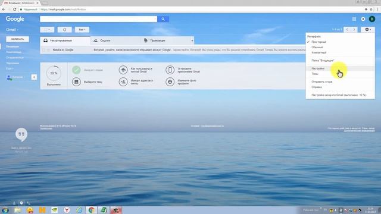Choose Comfortable density menu item
Viewport: 381px width, 214px height.
[340, 42]
